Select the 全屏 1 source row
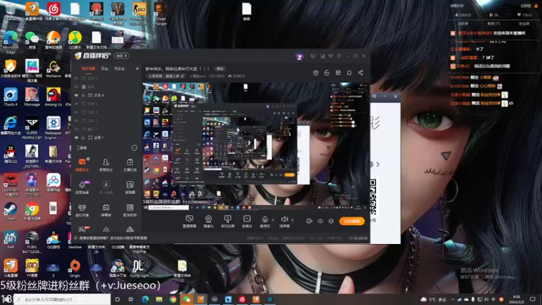This screenshot has width=542, height=305. pyautogui.click(x=106, y=138)
